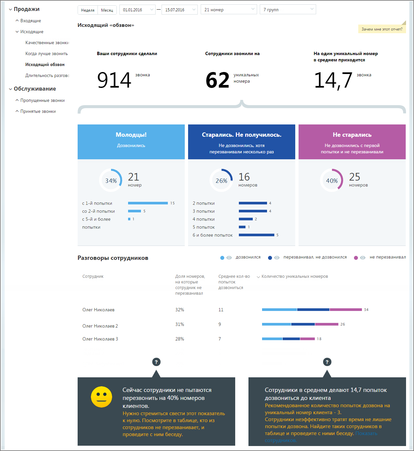
Task: Collapse the Обслуживание sidebar section
Action: [32, 89]
